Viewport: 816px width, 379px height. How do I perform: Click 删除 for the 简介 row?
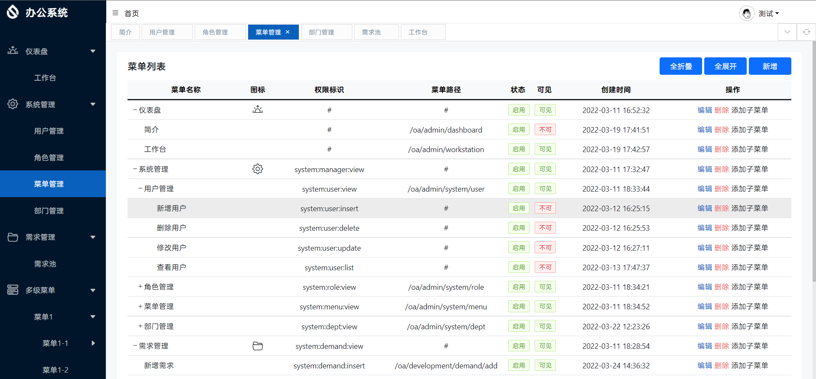(722, 130)
